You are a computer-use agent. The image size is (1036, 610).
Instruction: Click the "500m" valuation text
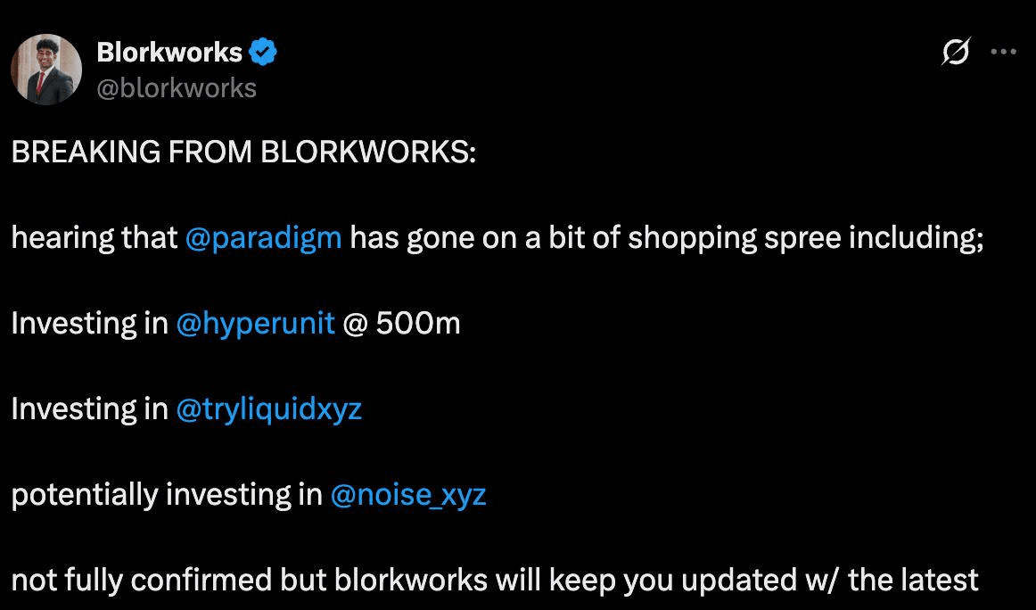(x=418, y=323)
